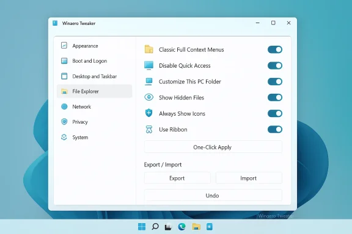352x234 pixels.
Task: Toggle Customize This PC Folder switch
Action: (x=275, y=82)
